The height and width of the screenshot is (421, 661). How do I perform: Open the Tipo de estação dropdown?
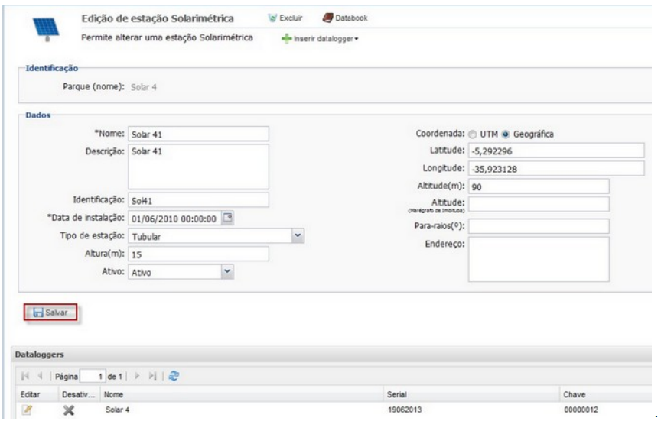[298, 235]
